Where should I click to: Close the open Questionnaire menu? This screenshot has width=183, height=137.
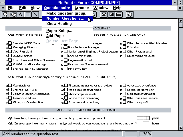tap(57, 8)
